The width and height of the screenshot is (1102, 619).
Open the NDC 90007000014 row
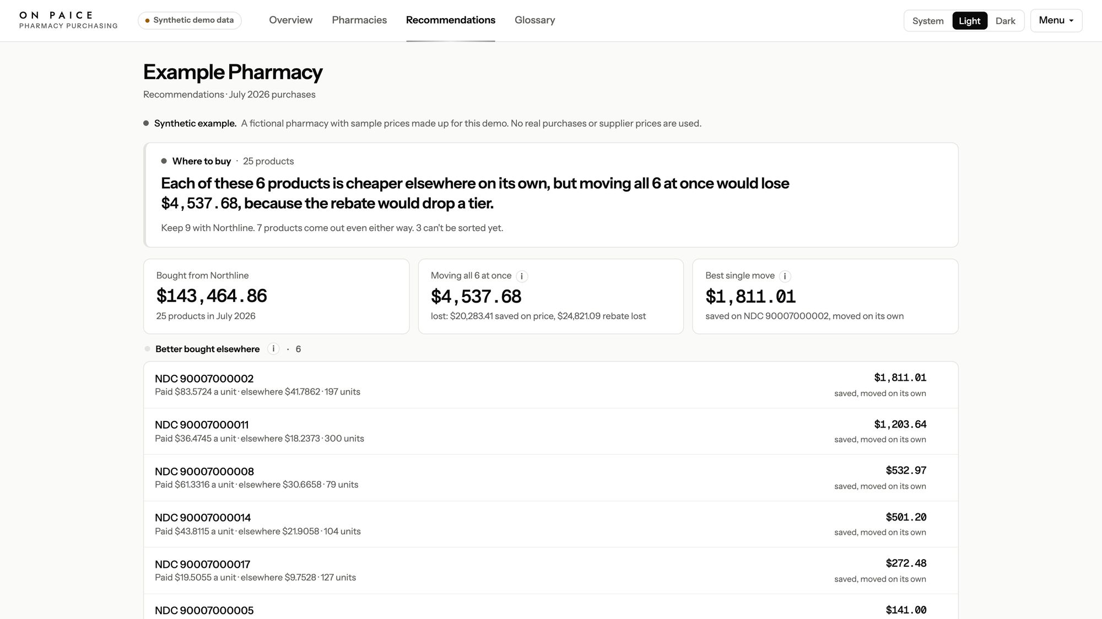(551, 524)
